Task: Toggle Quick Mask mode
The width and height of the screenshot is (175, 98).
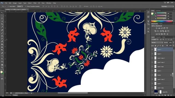Action: point(2,76)
